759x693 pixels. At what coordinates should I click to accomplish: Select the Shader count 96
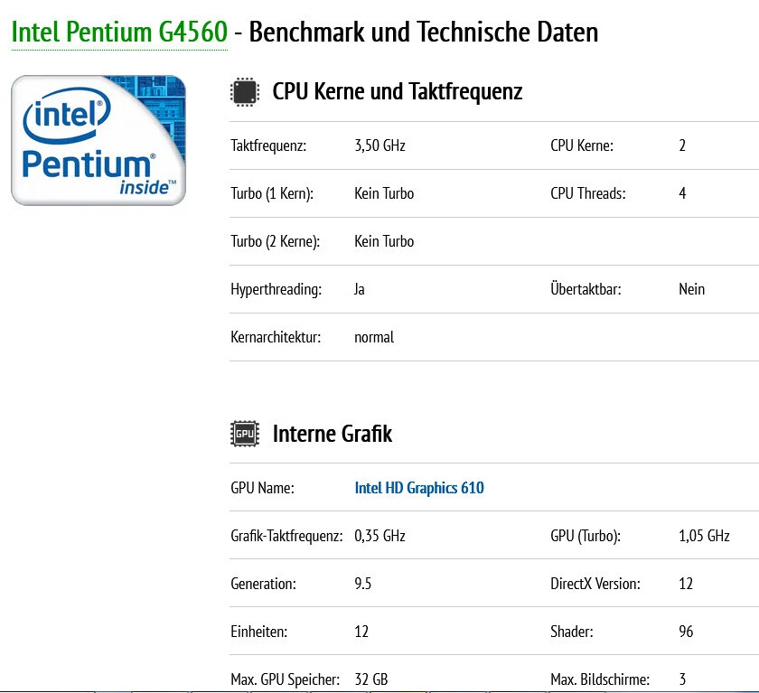pyautogui.click(x=685, y=632)
